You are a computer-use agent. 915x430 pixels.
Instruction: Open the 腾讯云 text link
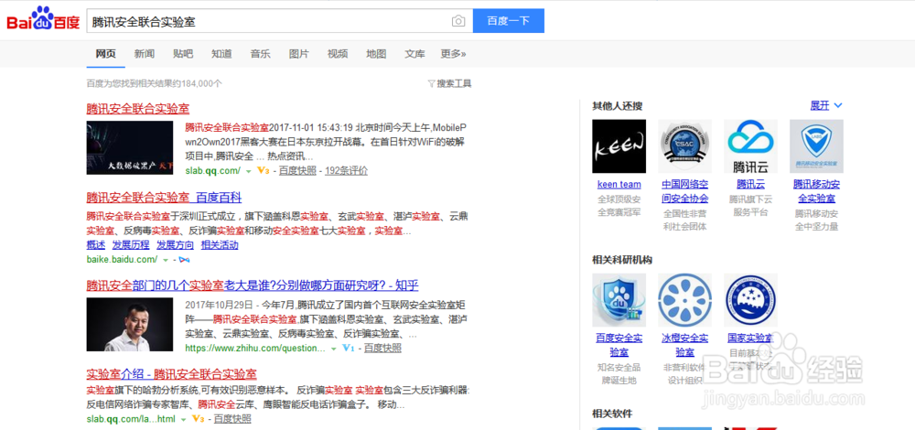[750, 185]
